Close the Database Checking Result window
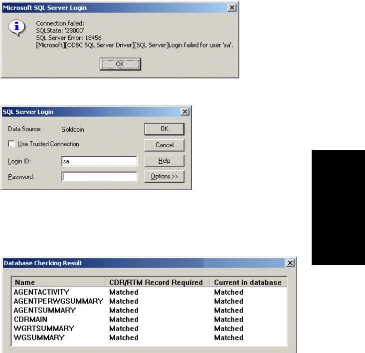The image size is (365, 353). tap(290, 263)
